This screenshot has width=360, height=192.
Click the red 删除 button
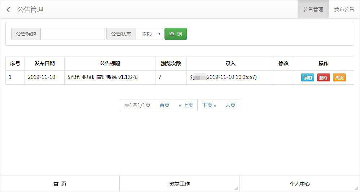pyautogui.click(x=323, y=77)
